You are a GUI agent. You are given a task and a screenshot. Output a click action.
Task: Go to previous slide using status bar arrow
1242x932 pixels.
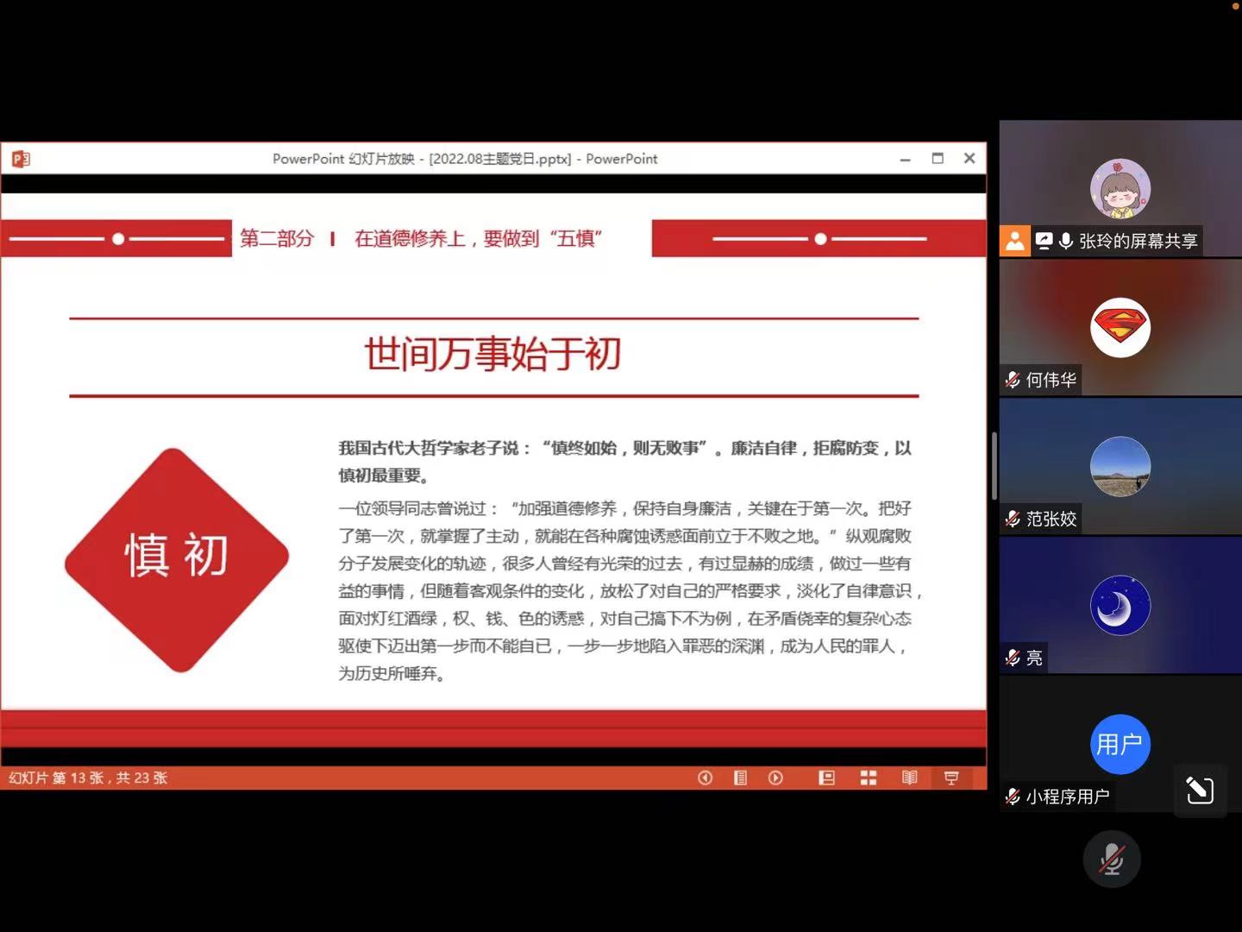tap(705, 778)
